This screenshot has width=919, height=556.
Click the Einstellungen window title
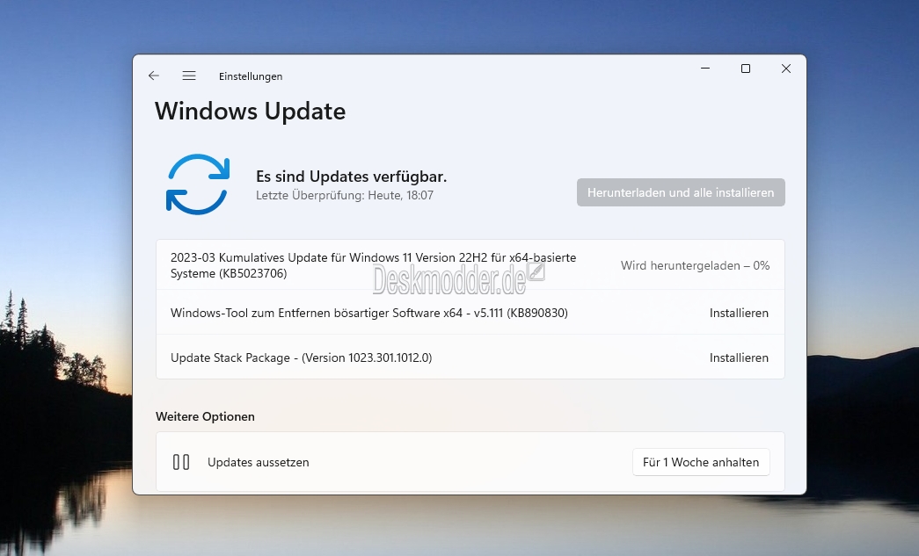(251, 76)
